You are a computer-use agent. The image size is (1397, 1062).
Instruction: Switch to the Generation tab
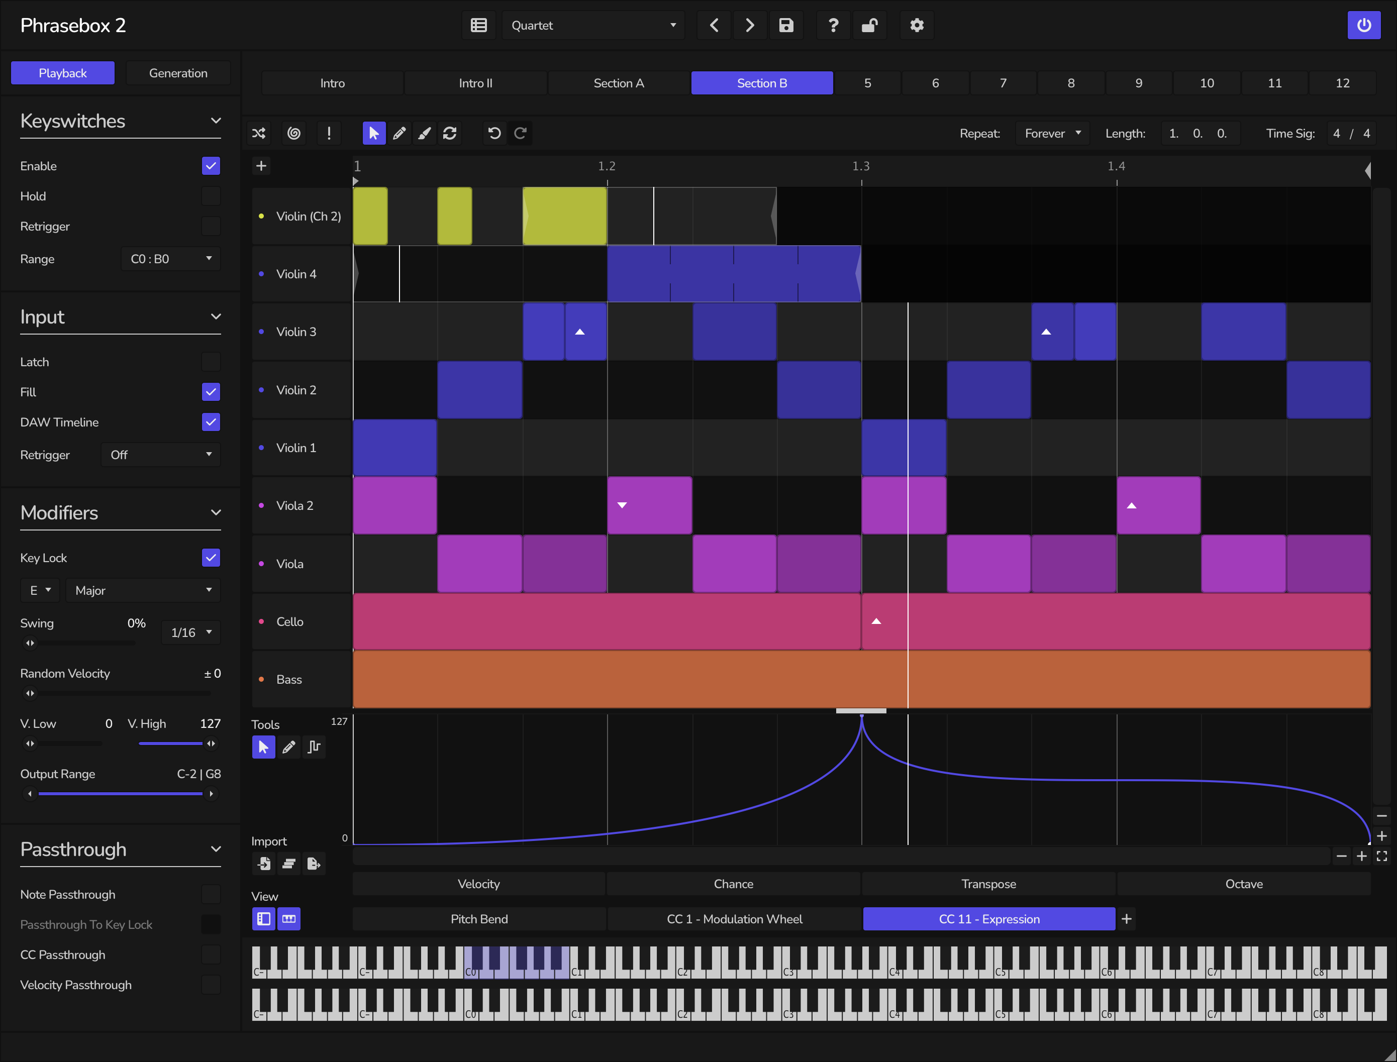pos(178,73)
